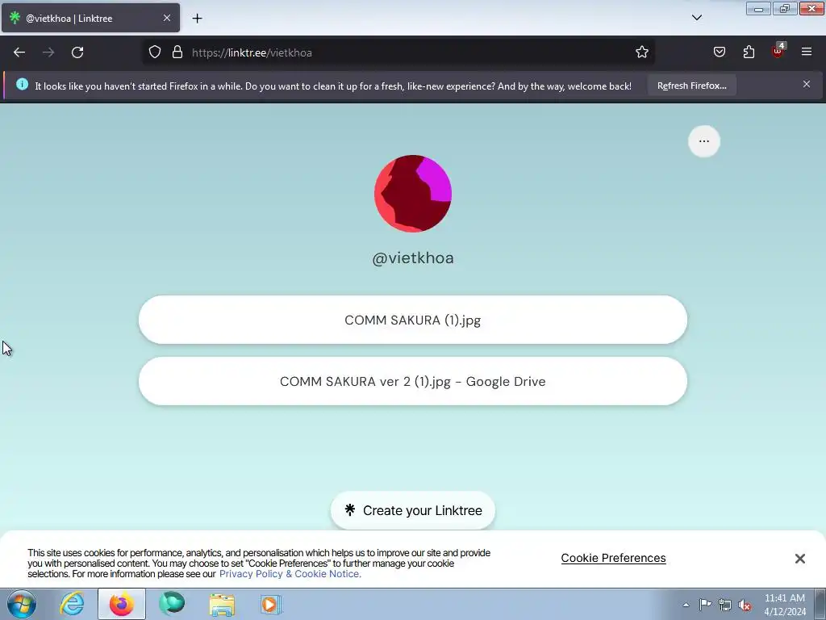826x620 pixels.
Task: Open network status tray icon
Action: click(725, 605)
